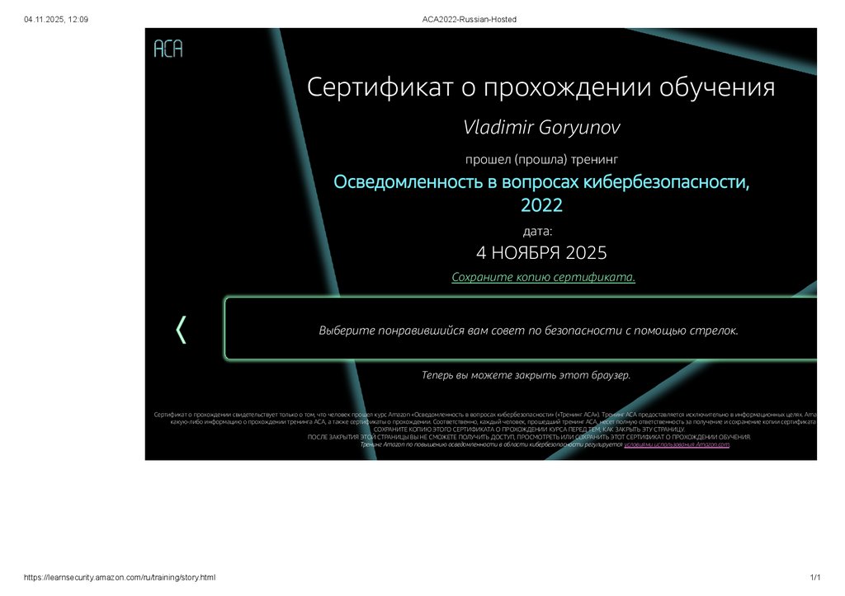Click the disclaimer line 'ПОСЛЕ ЗАКРЫТИЯ ЭТОЙ СТРАНИЦЫ'
Viewport: 845px width, 596px height.
[529, 437]
